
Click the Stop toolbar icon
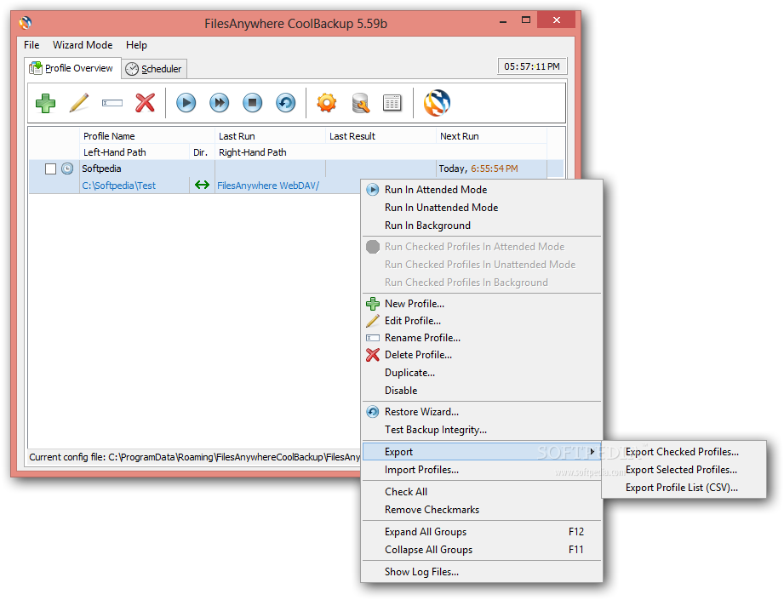tap(253, 103)
